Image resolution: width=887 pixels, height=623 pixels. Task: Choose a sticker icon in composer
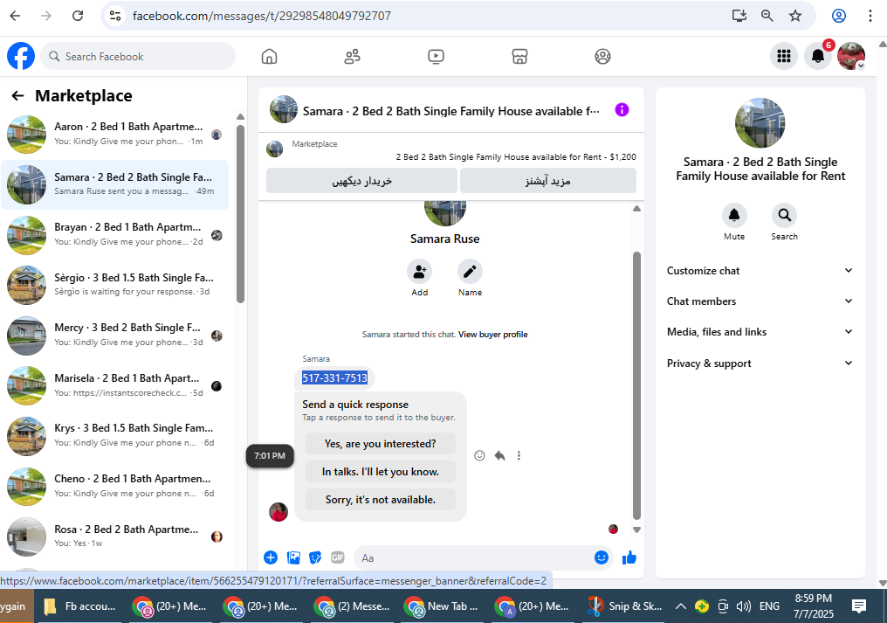(315, 557)
